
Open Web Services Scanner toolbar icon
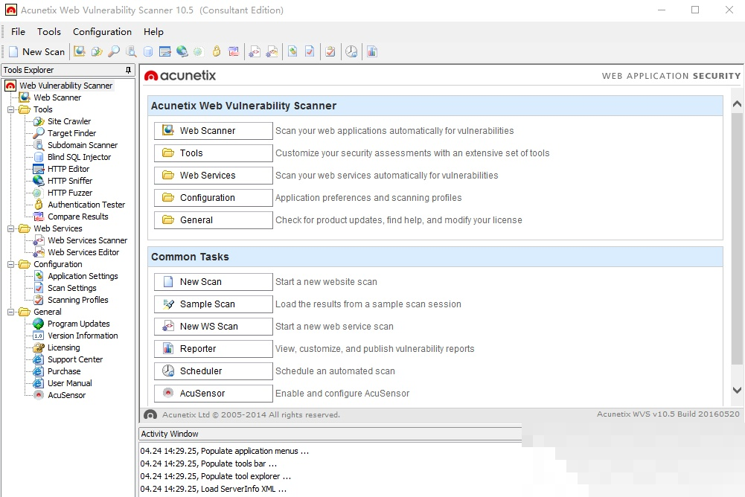point(255,51)
